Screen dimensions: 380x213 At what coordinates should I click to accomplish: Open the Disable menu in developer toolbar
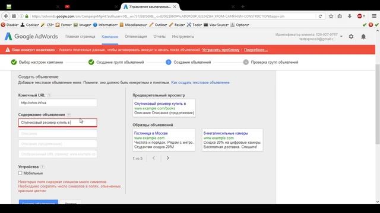point(9,25)
